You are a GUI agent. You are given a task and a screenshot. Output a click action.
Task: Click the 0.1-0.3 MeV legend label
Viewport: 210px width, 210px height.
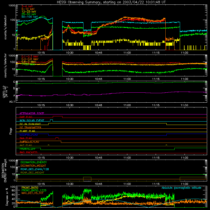coord(30,56)
